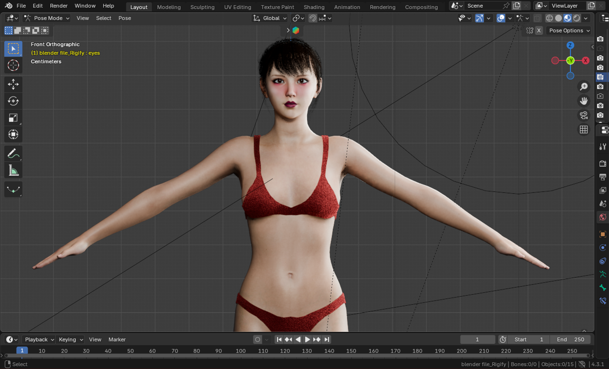The height and width of the screenshot is (369, 609).
Task: Toggle the snap magnet
Action: pyautogui.click(x=313, y=18)
